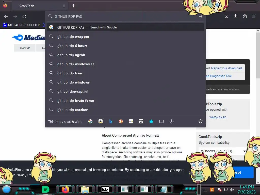Open the green Spotify-like taskbar icon

click(45, 189)
